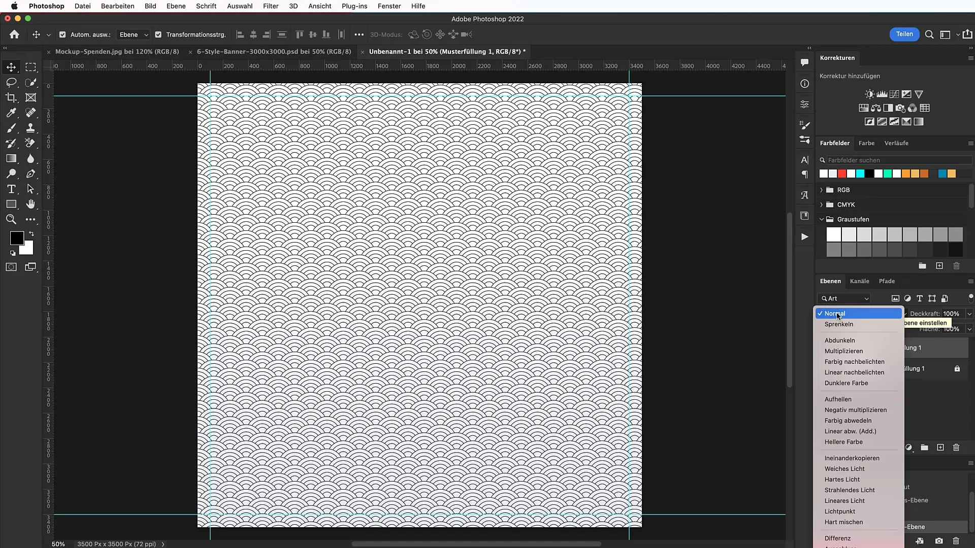
Task: Toggle the Transformationsstrg. checkbox
Action: point(158,35)
